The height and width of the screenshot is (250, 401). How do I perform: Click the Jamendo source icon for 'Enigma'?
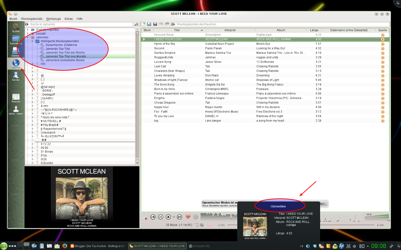click(x=383, y=98)
